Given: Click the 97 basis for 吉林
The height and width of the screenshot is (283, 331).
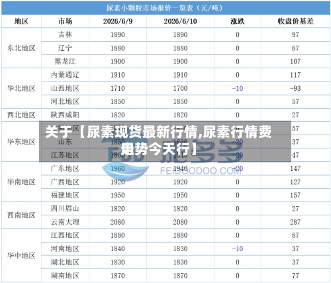Looking at the screenshot, I should (295, 34).
